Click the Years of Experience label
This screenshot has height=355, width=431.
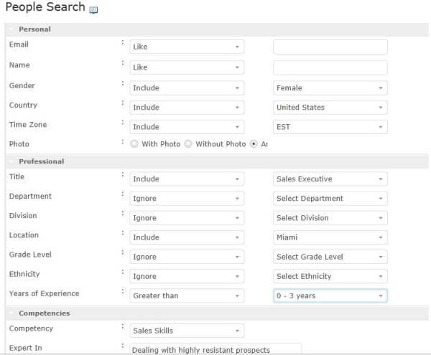(x=45, y=293)
